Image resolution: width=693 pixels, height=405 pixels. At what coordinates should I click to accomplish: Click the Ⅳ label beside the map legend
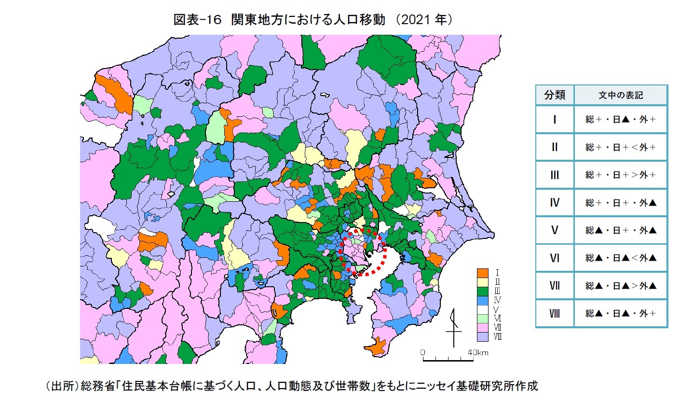[x=497, y=300]
